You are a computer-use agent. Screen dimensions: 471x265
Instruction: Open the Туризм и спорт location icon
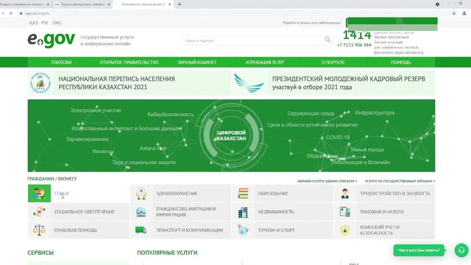(x=243, y=230)
